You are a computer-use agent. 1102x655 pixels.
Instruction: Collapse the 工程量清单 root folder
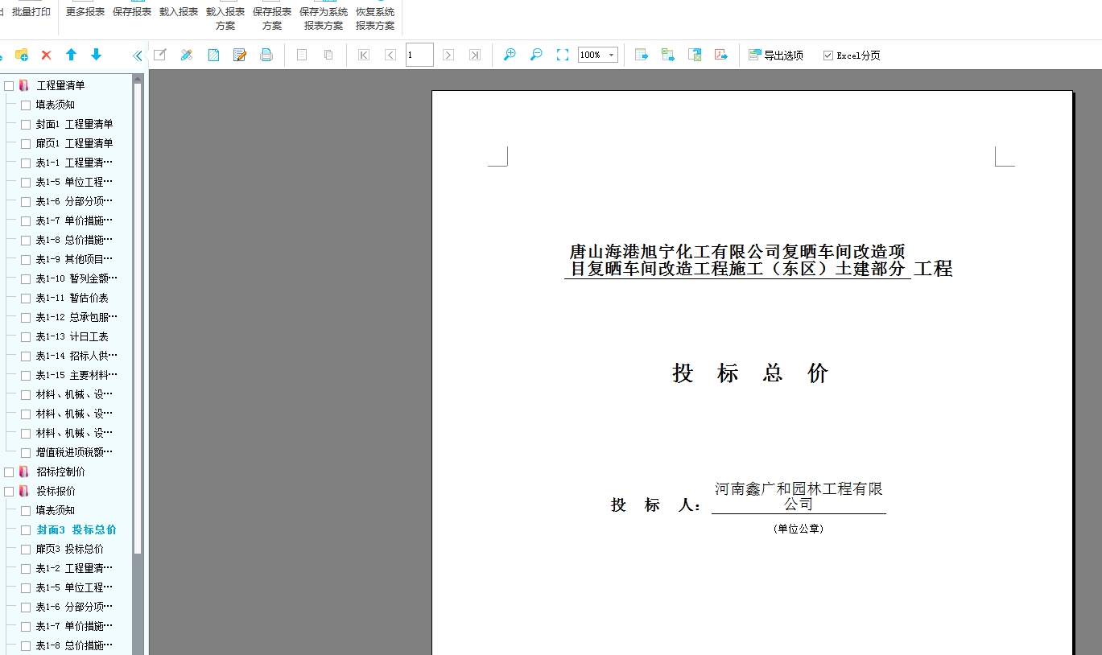pos(24,85)
